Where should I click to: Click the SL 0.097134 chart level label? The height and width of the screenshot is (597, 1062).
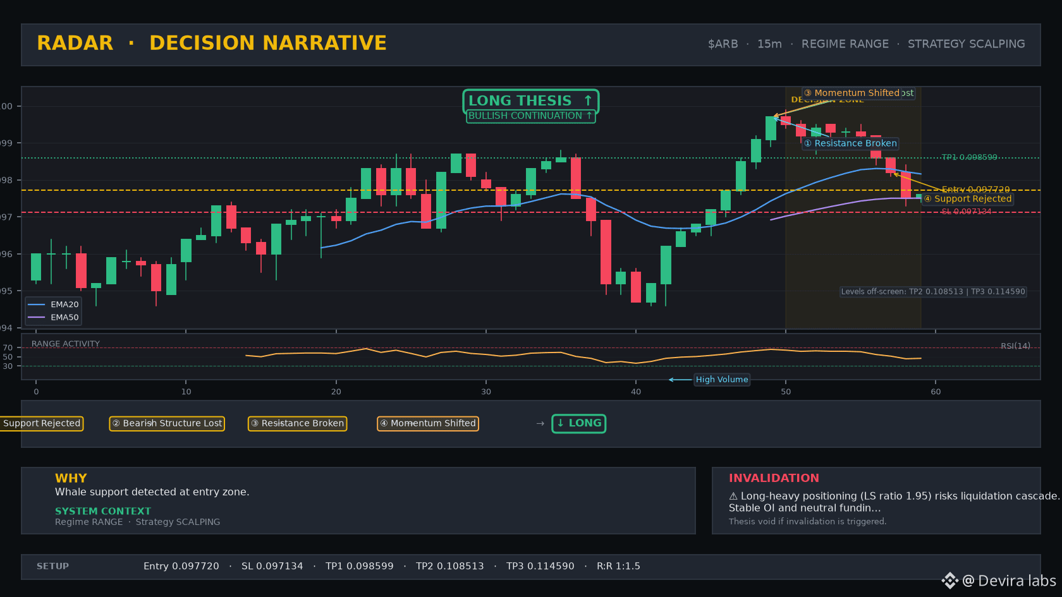967,212
